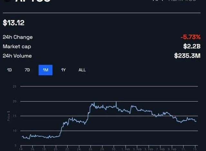Screen dimensions: 206x151
Task: Click the $13.12 current price
Action: 14,23
